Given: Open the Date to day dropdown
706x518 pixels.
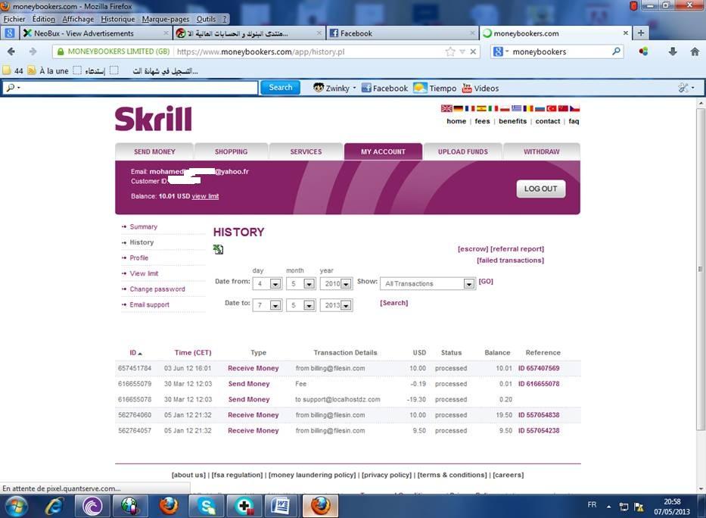Looking at the screenshot, I should [x=275, y=305].
